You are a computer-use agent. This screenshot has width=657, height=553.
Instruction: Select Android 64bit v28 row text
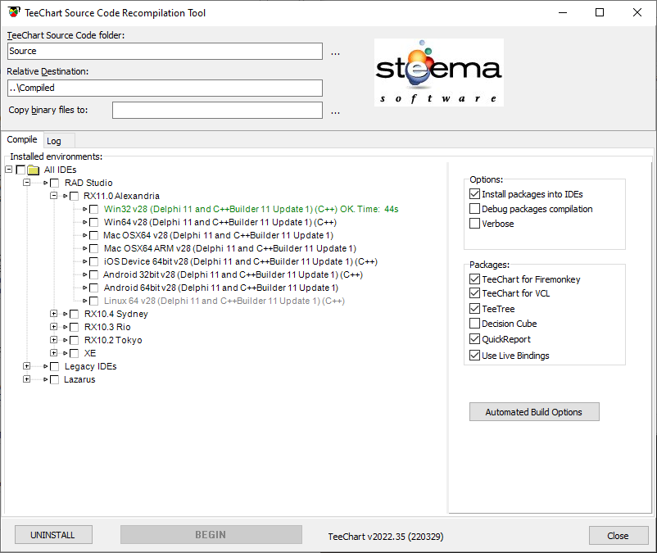click(221, 288)
